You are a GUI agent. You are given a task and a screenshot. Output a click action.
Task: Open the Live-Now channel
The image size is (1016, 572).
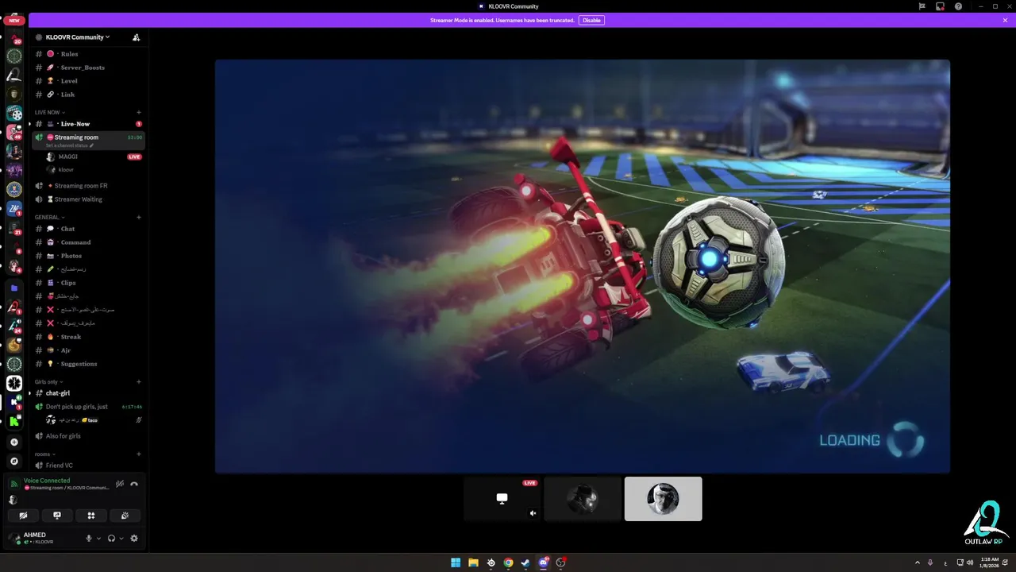pos(89,124)
